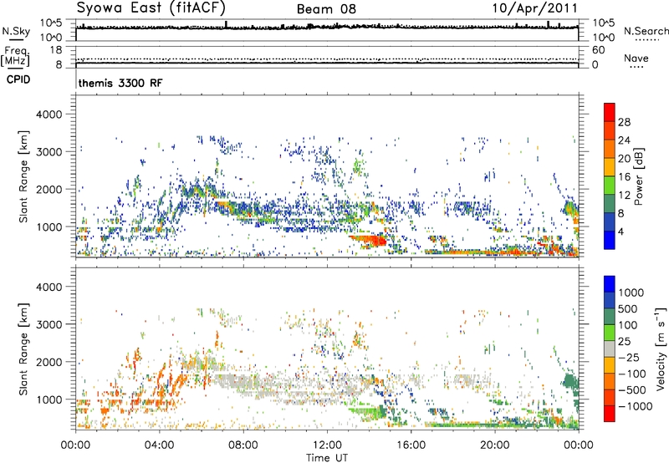Click the 'Slant Range [km]' label of velocity panel
This screenshot has height=463, width=669.
[x=23, y=349]
